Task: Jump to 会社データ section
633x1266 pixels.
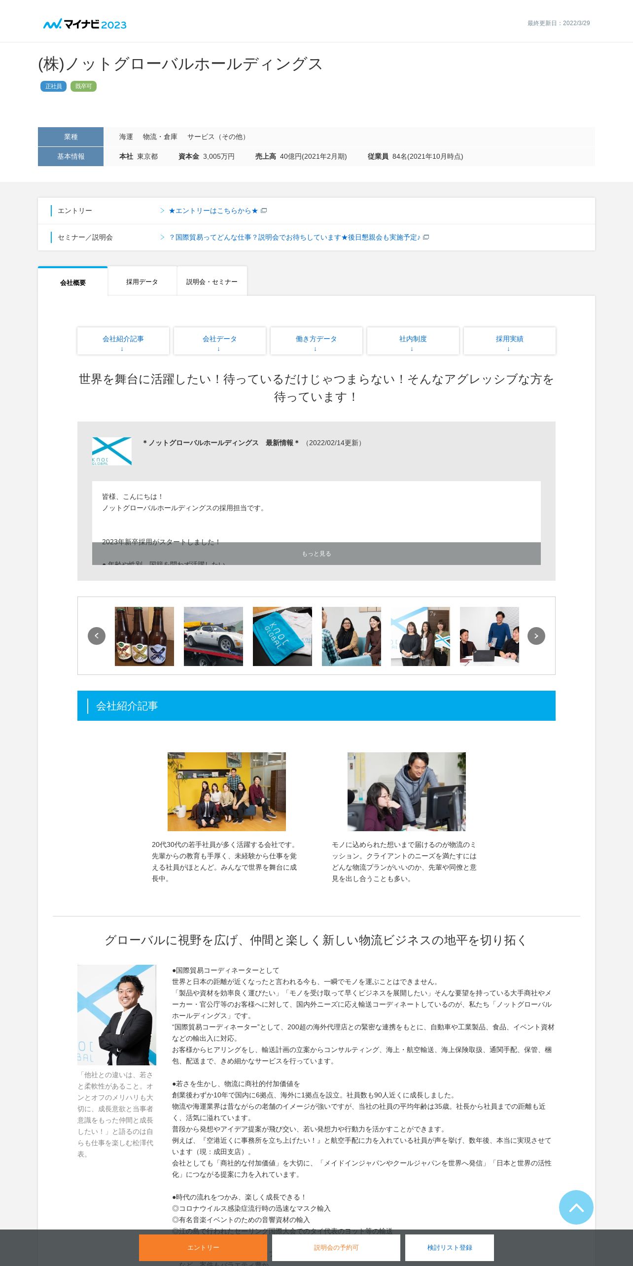Action: tap(220, 341)
